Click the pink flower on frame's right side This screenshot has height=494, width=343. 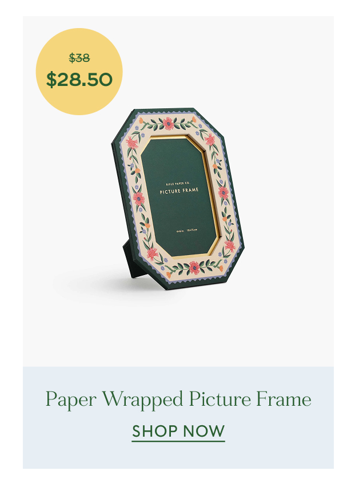pos(224,192)
